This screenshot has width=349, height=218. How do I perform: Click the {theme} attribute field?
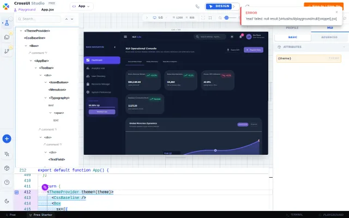click(x=309, y=58)
